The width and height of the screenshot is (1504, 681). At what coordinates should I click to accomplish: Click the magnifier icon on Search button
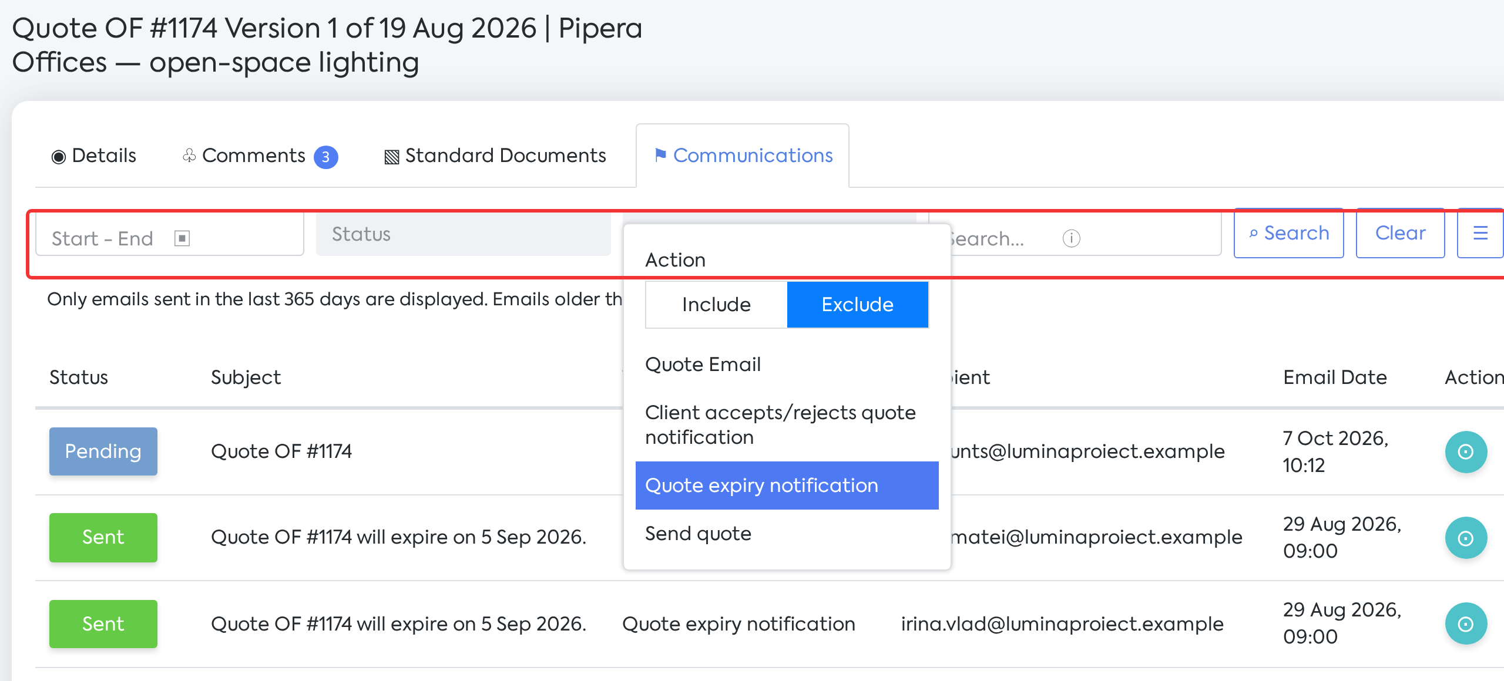[1253, 234]
